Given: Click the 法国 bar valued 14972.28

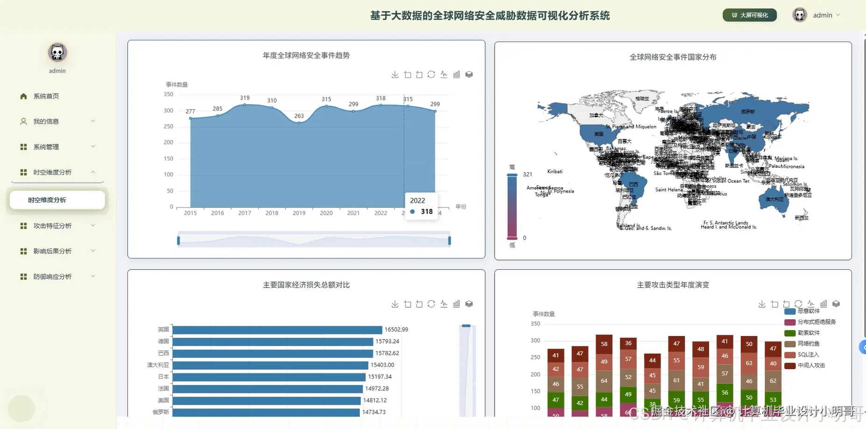Looking at the screenshot, I should [268, 389].
